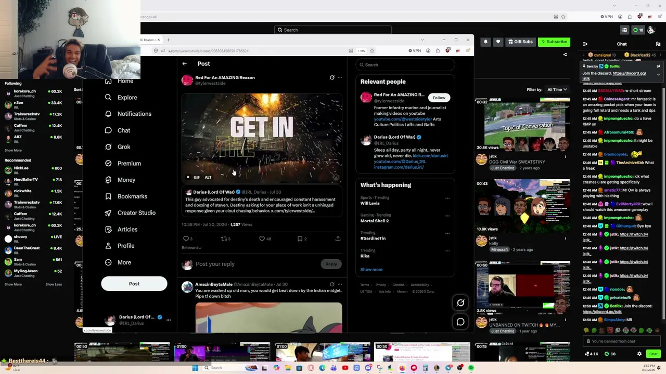Image resolution: width=666 pixels, height=374 pixels.
Task: Follow the channel with the heart button
Action: pos(498,42)
